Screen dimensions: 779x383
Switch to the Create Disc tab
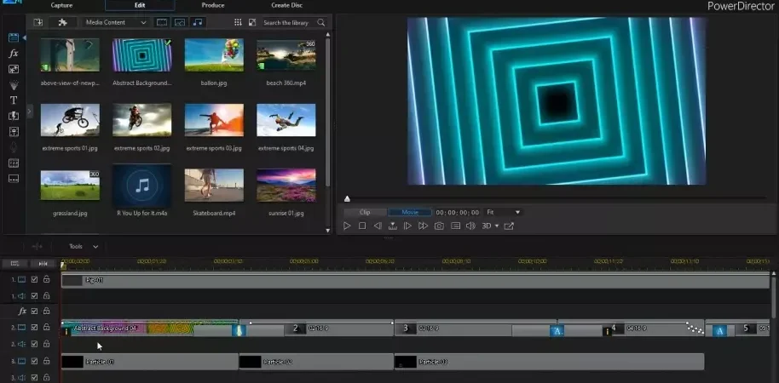coord(286,5)
